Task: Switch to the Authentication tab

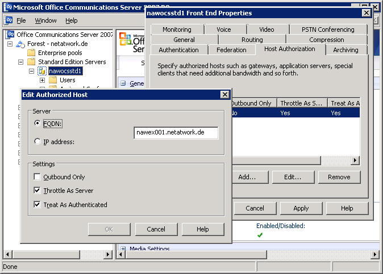Action: point(178,50)
